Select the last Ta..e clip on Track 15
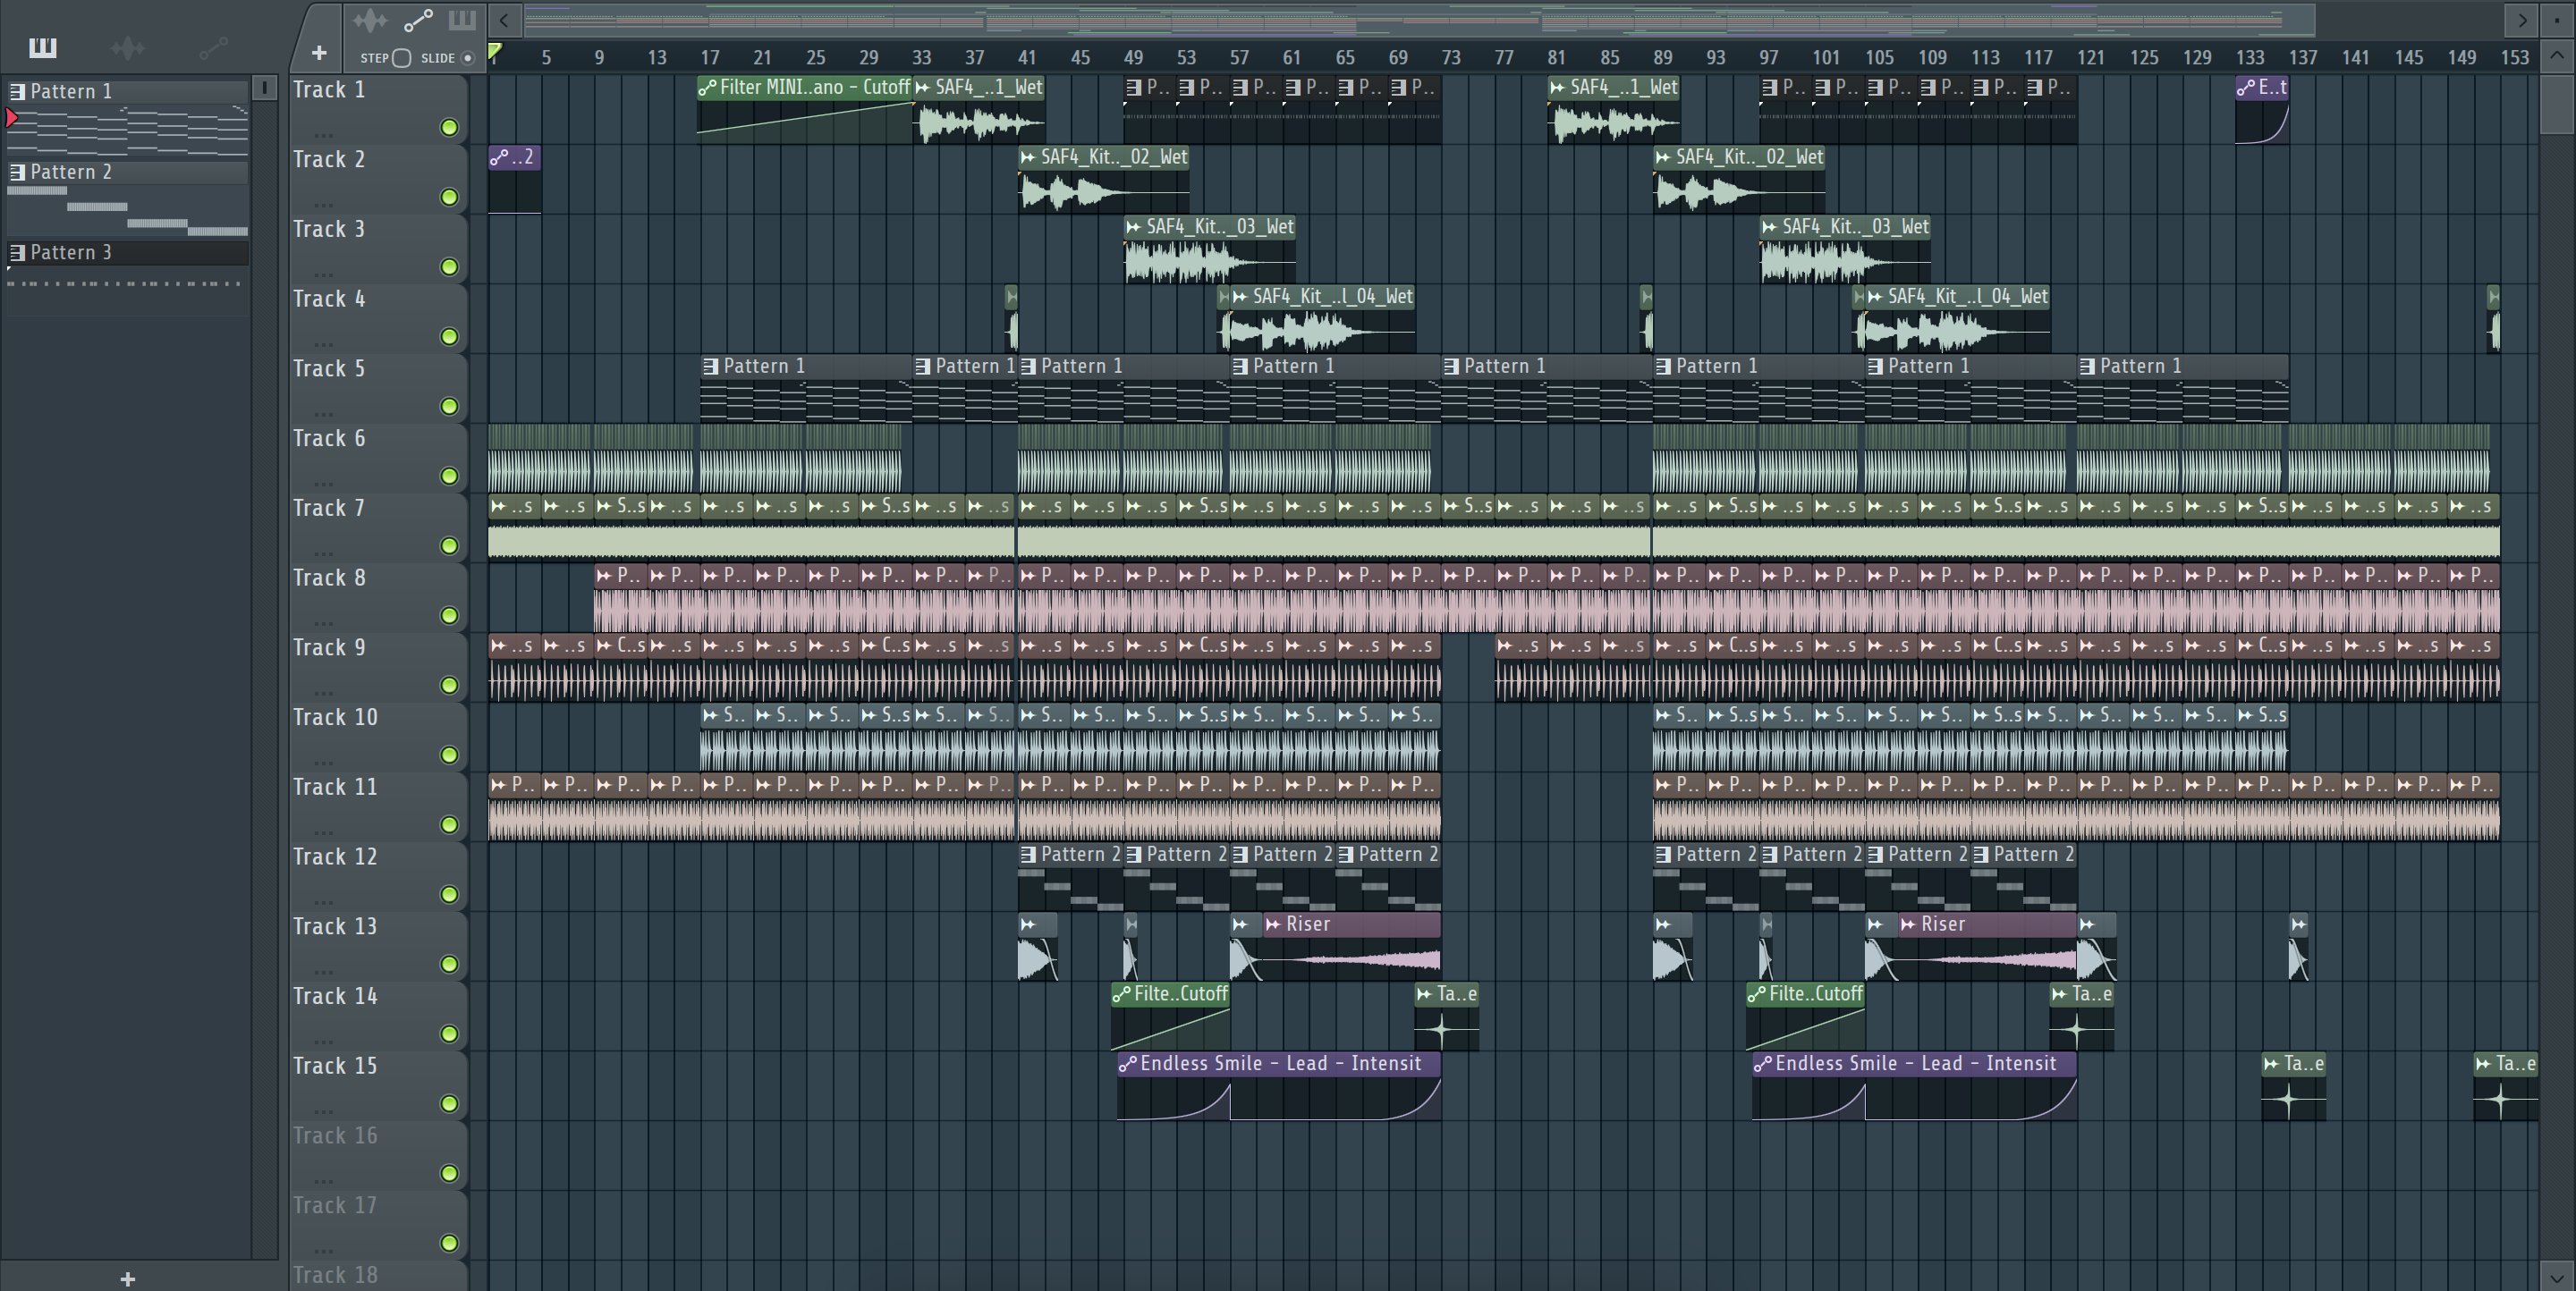Screen dimensions: 2576x1291 tap(2505, 1087)
